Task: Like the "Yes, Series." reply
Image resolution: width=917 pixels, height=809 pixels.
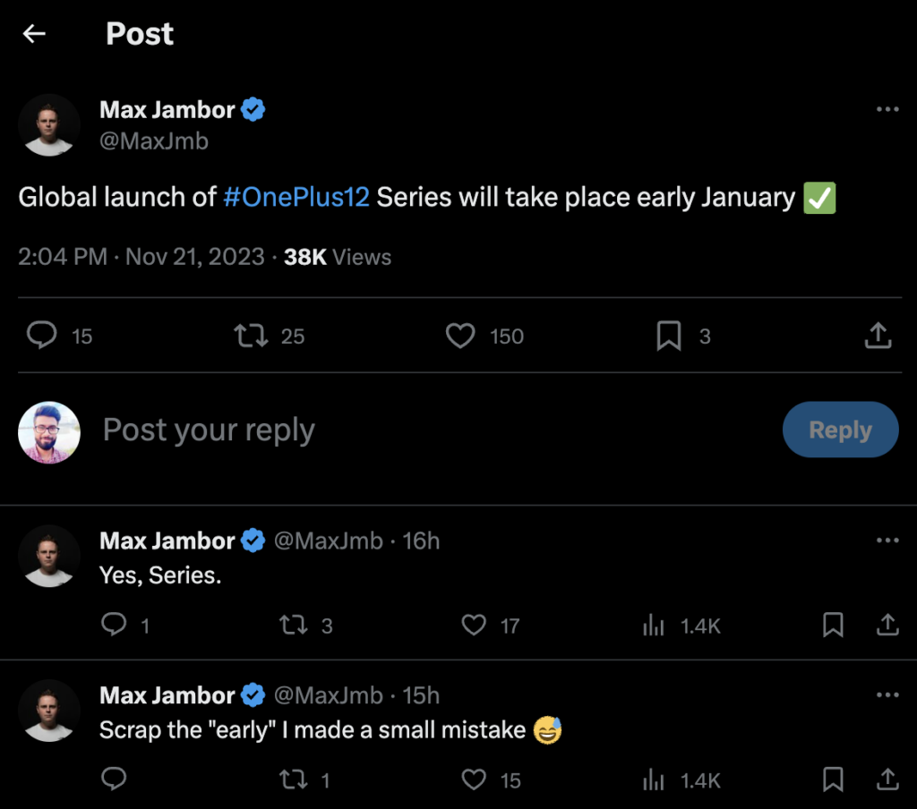Action: pyautogui.click(x=474, y=626)
